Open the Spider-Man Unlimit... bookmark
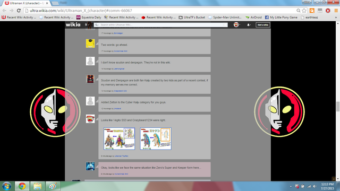 coord(225,18)
